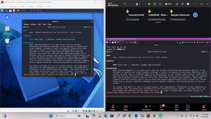
Task: Select the running terminal in Kali task list
Action: point(42,11)
